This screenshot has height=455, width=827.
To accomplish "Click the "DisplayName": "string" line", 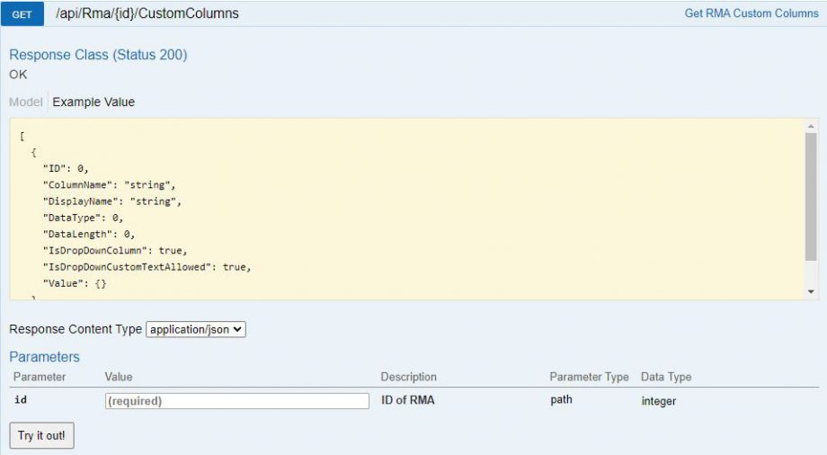I will [x=112, y=201].
